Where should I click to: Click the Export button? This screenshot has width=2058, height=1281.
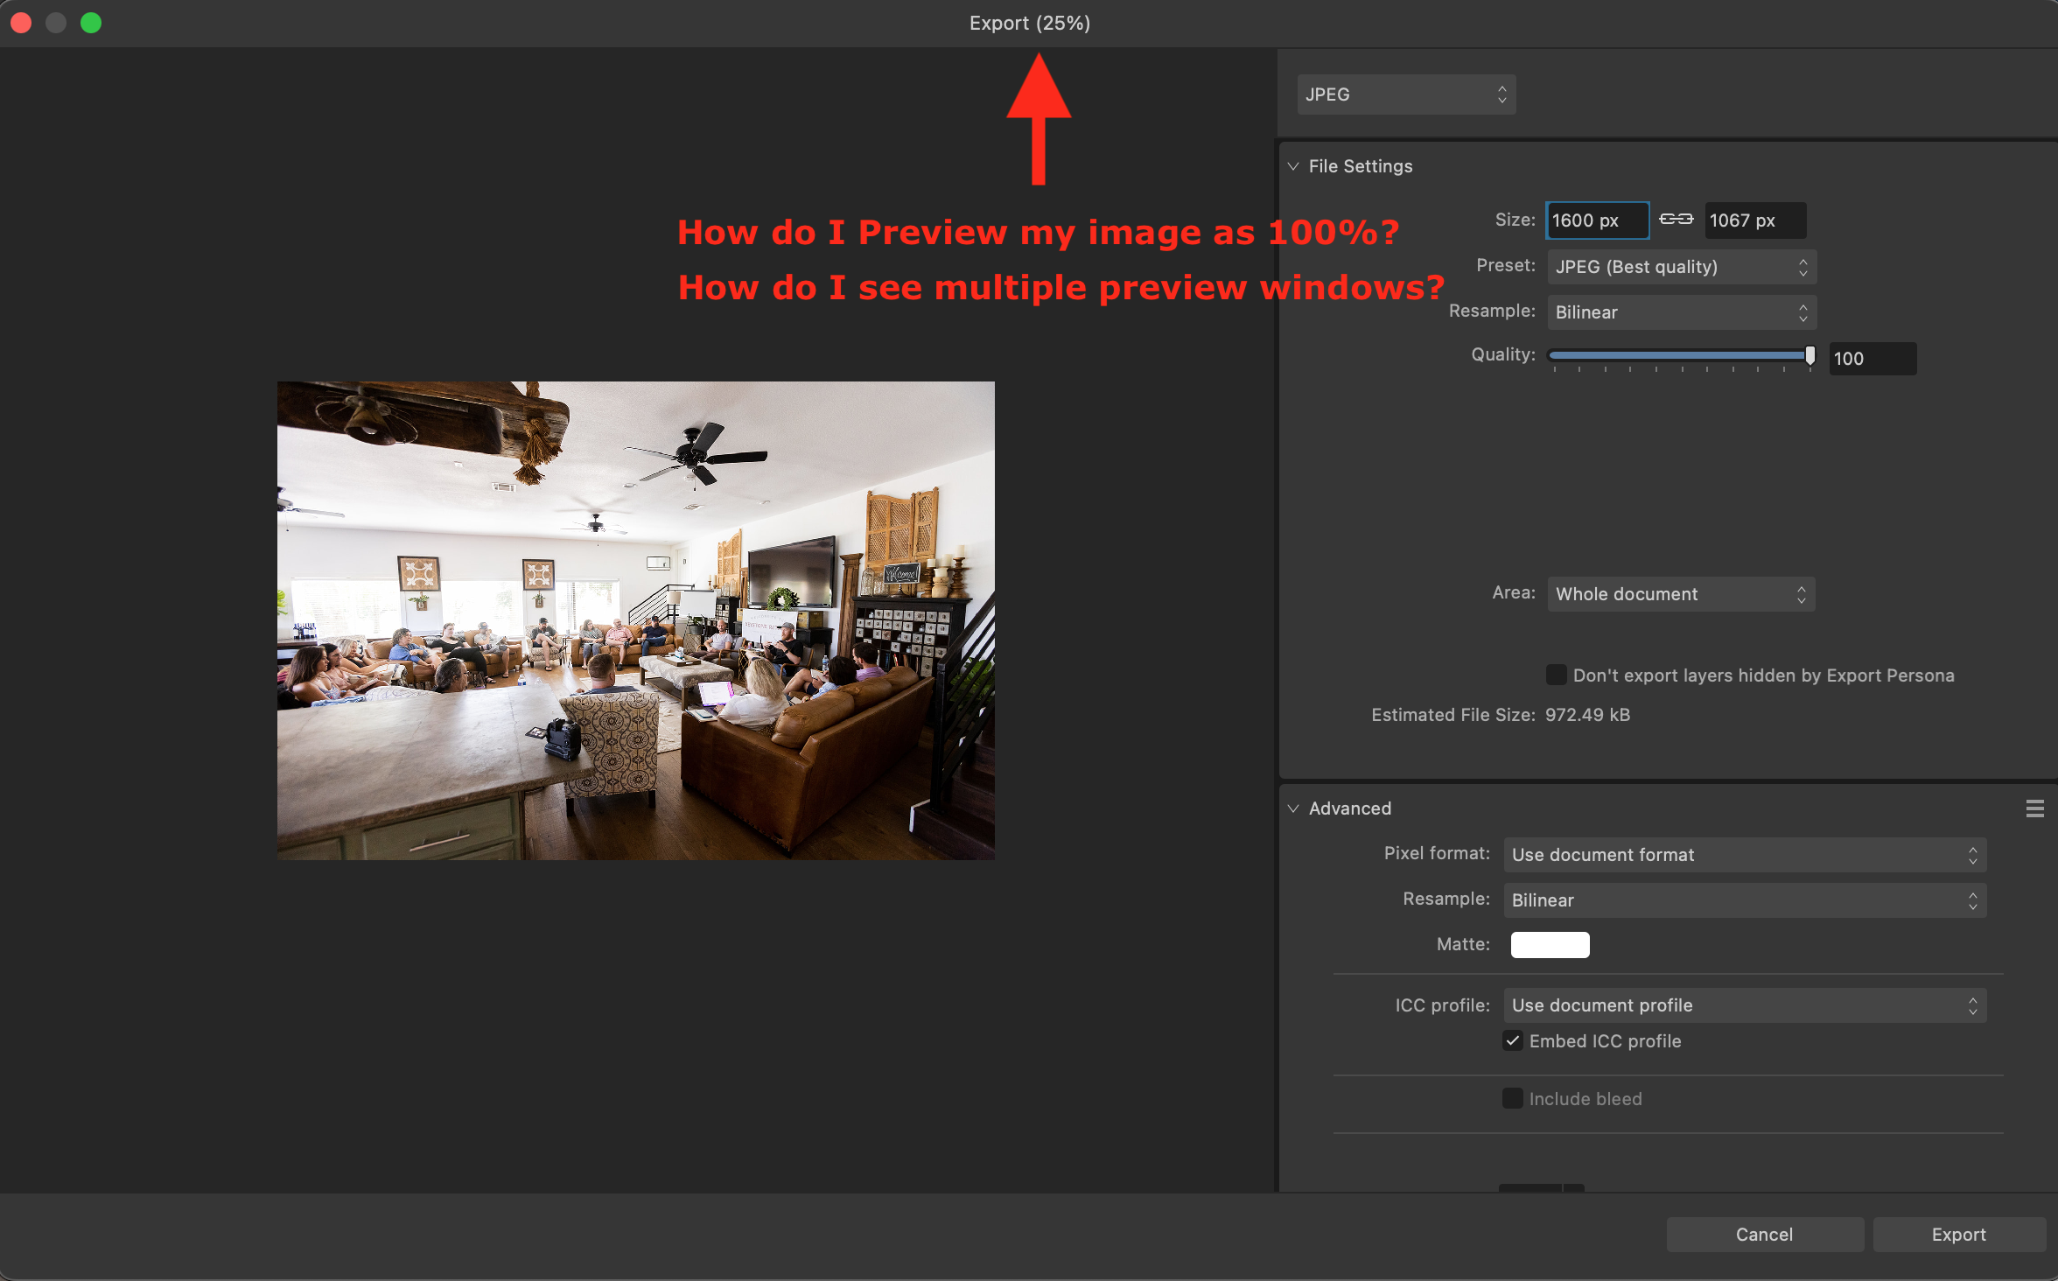coord(1958,1235)
